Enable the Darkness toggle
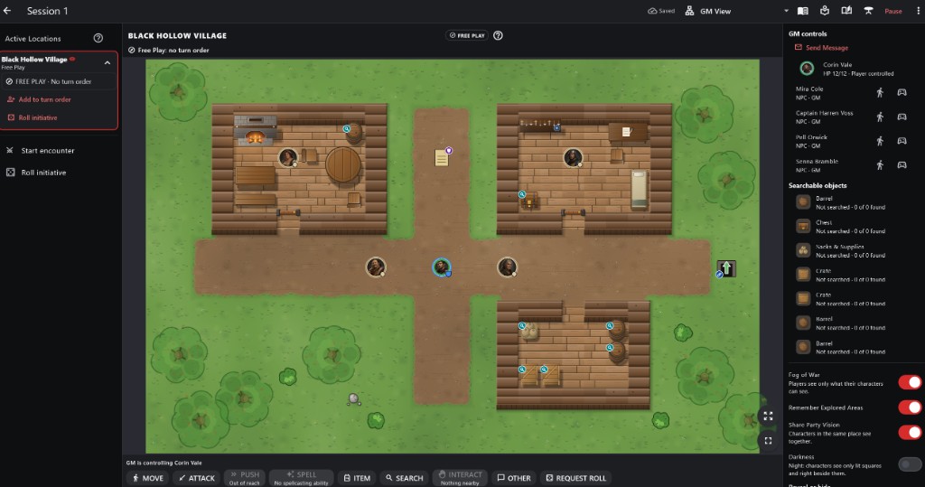Image resolution: width=925 pixels, height=487 pixels. point(910,464)
